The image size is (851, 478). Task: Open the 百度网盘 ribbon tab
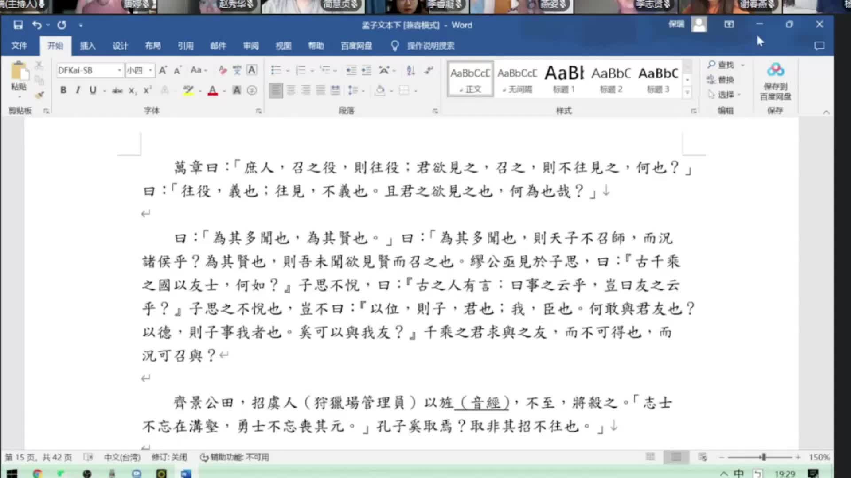(x=356, y=46)
